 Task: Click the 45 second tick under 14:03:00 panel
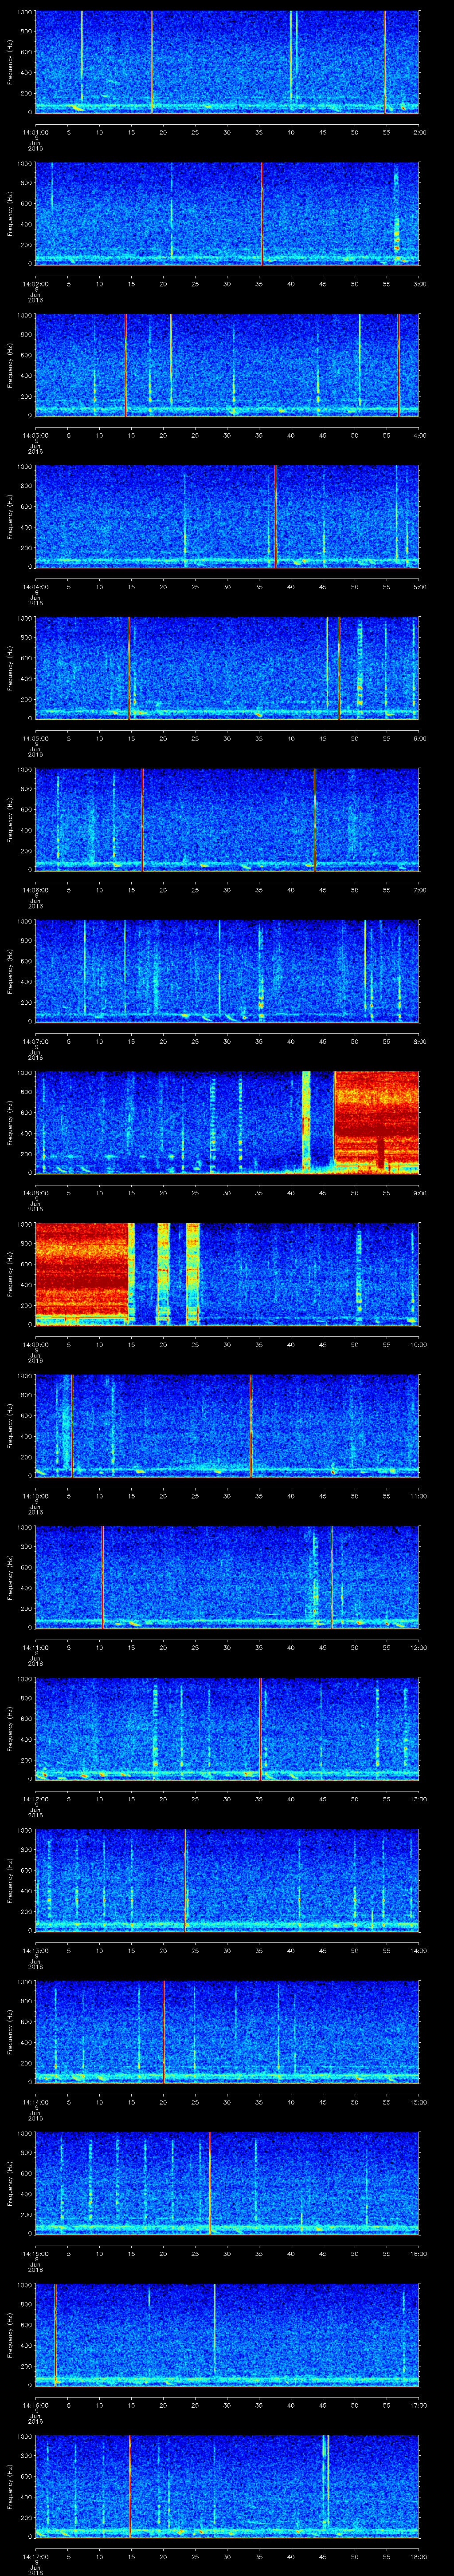(x=322, y=435)
